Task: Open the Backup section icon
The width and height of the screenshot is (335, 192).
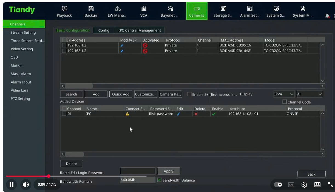Action: pyautogui.click(x=91, y=9)
